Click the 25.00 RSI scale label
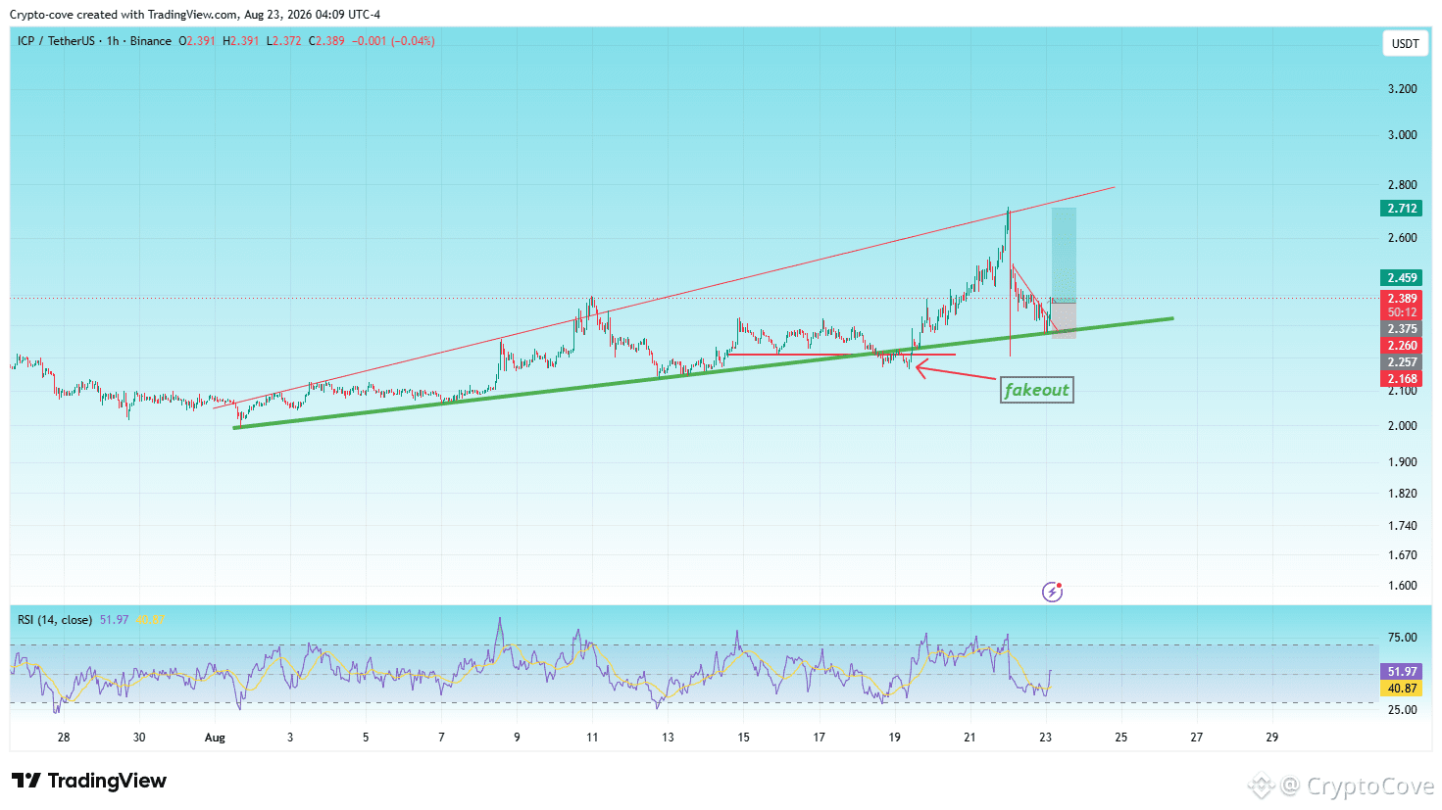This screenshot has height=810, width=1442. point(1403,710)
